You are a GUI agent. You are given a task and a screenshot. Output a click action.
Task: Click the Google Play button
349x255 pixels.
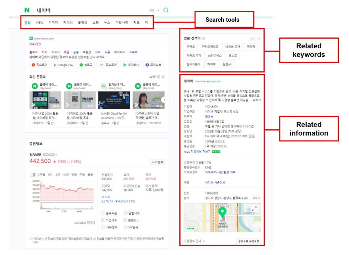63,65
